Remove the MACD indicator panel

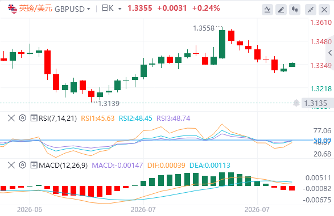point(11,165)
